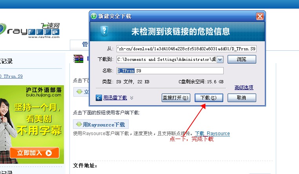Open the 高级选项 advanced options link

244,88
